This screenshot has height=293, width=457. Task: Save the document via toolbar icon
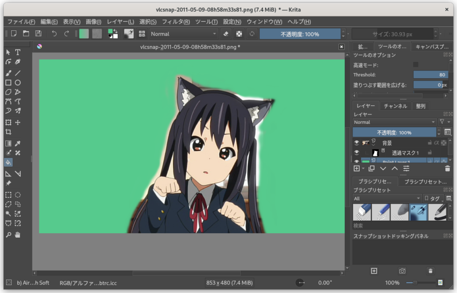pyautogui.click(x=38, y=33)
